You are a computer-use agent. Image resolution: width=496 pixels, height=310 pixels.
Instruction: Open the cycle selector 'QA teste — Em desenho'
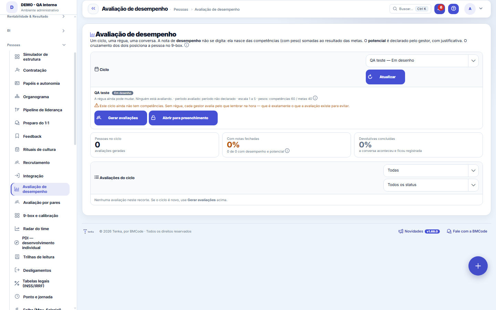tap(422, 61)
